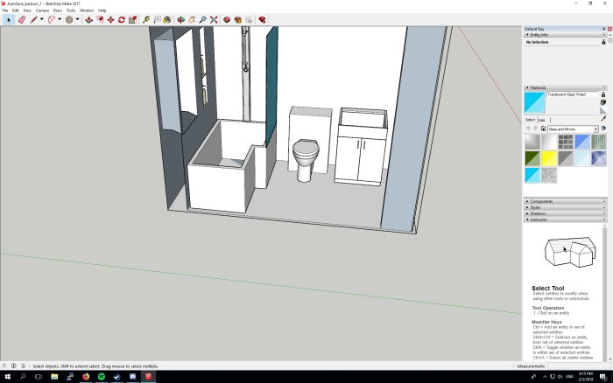613x383 pixels.
Task: Open the Arc tool dropdown arrow
Action: pyautogui.click(x=60, y=19)
